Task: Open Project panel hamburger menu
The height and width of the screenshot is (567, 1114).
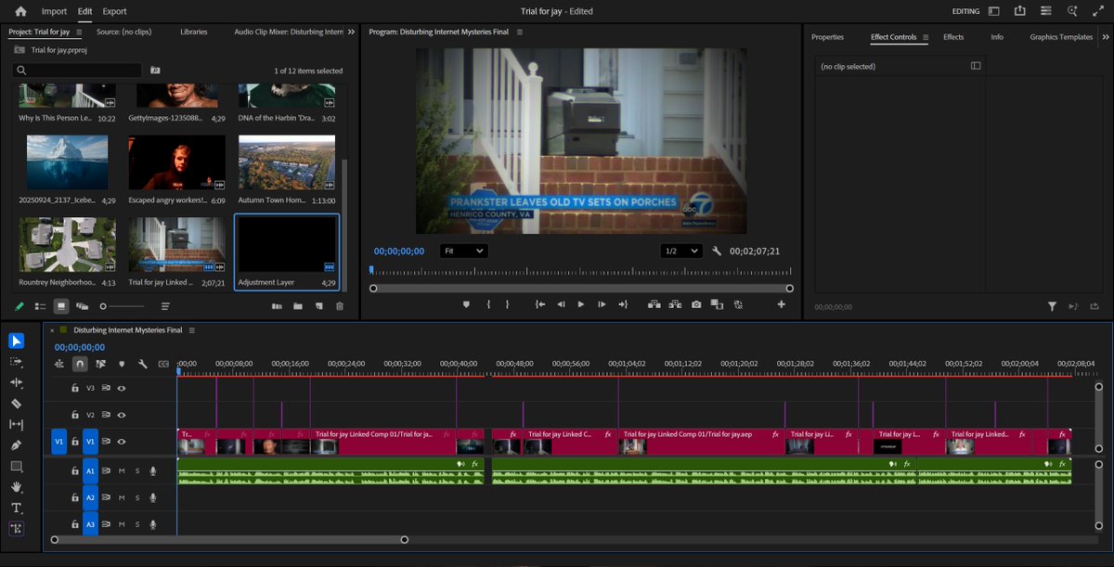Action: pyautogui.click(x=79, y=32)
